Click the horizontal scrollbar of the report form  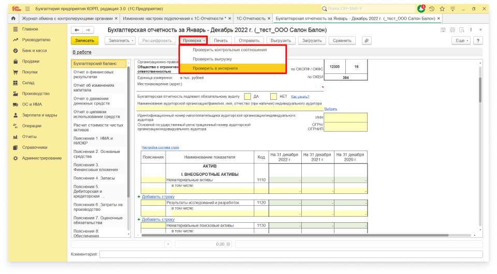click(295, 235)
